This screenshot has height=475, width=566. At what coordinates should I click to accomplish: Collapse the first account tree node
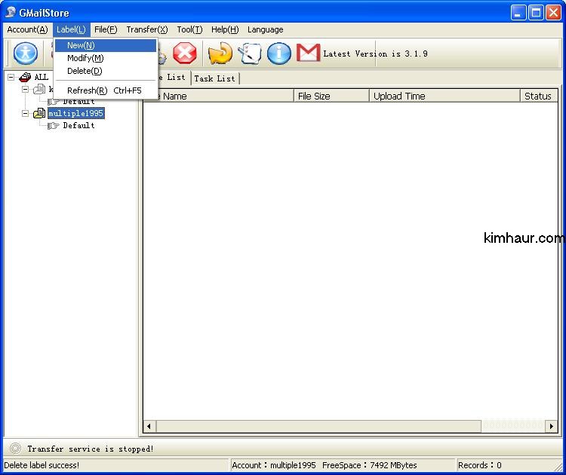pos(25,90)
